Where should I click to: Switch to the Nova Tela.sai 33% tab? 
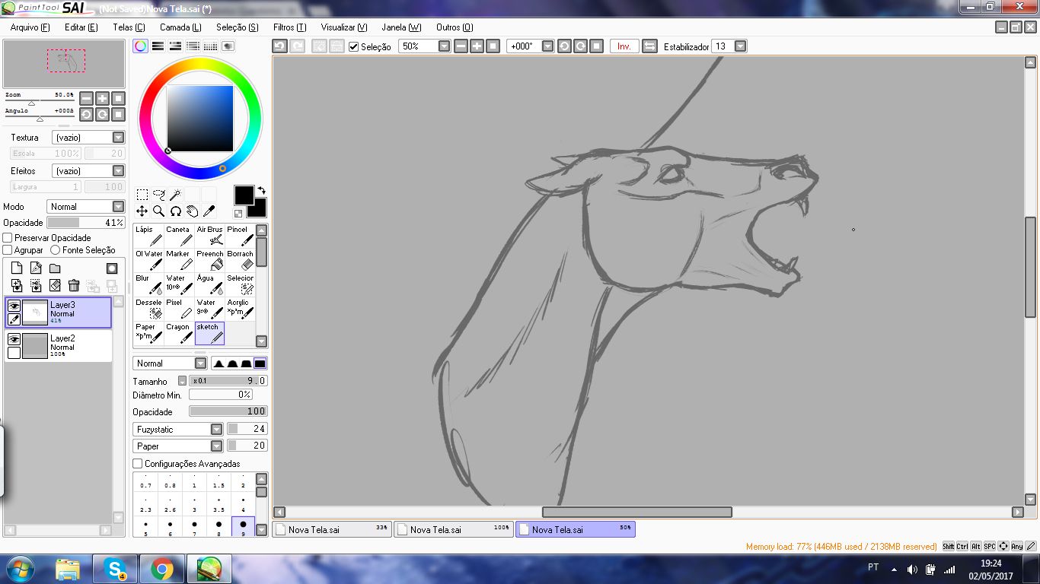coord(331,529)
